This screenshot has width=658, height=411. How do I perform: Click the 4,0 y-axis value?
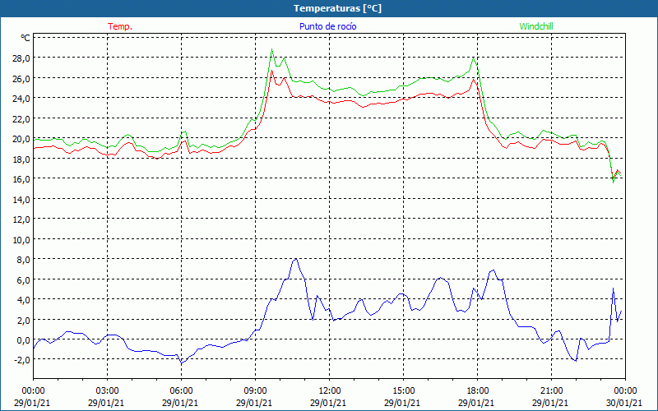(x=23, y=300)
